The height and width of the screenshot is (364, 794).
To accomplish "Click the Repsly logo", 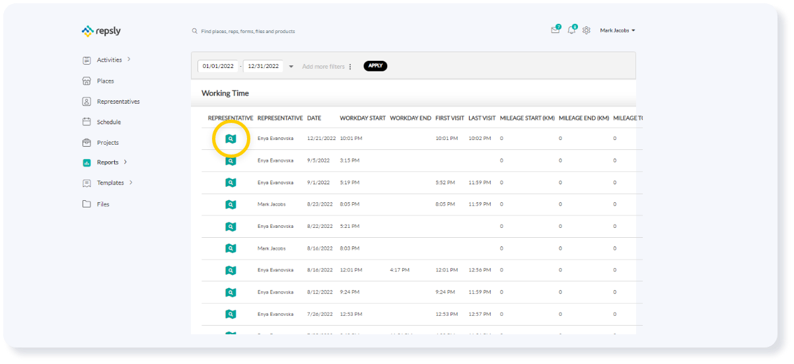I will tap(100, 31).
